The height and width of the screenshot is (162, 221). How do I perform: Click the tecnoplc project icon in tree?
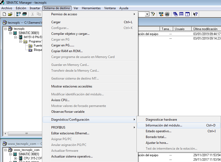coord(10,29)
